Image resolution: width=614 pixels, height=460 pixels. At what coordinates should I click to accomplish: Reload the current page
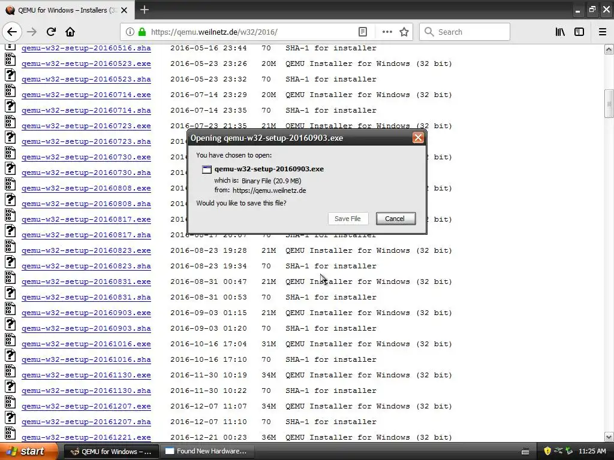52,32
